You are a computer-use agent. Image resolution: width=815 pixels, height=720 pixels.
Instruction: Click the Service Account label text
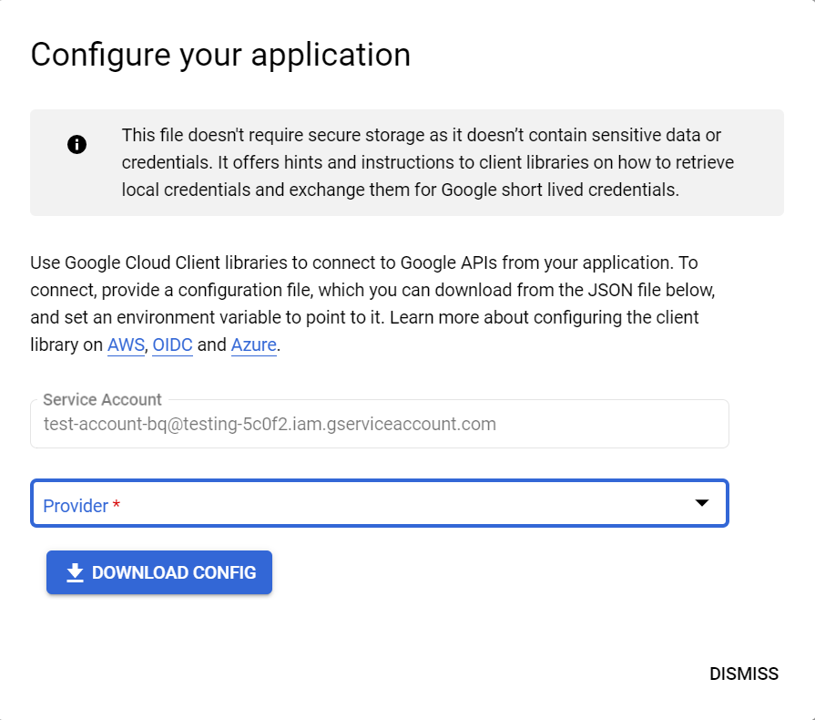(102, 399)
